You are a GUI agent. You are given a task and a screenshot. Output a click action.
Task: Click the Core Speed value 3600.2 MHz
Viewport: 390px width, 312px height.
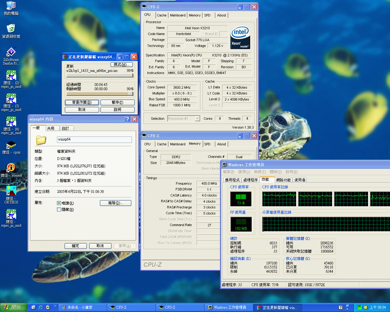pyautogui.click(x=182, y=87)
